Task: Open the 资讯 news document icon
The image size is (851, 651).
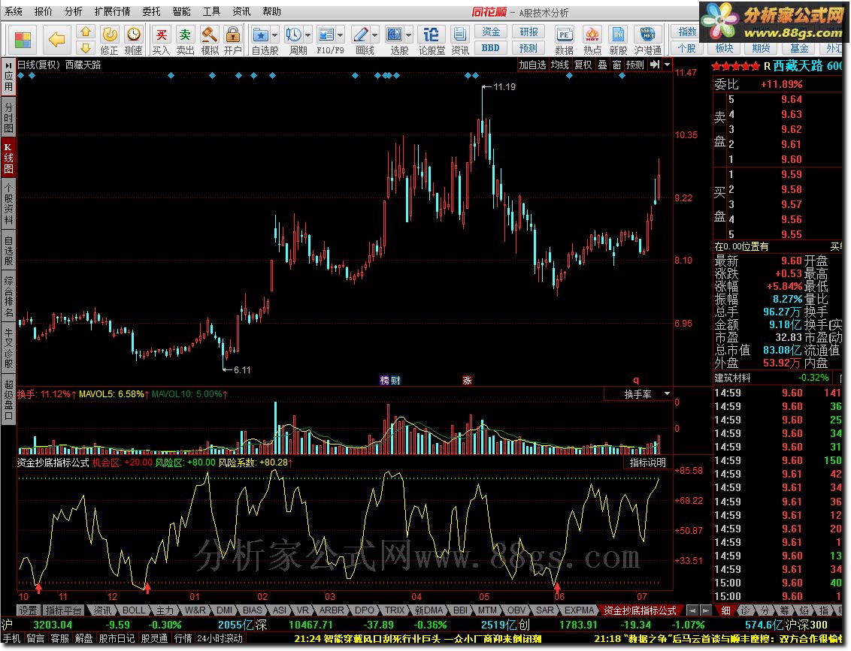Action: tap(460, 40)
